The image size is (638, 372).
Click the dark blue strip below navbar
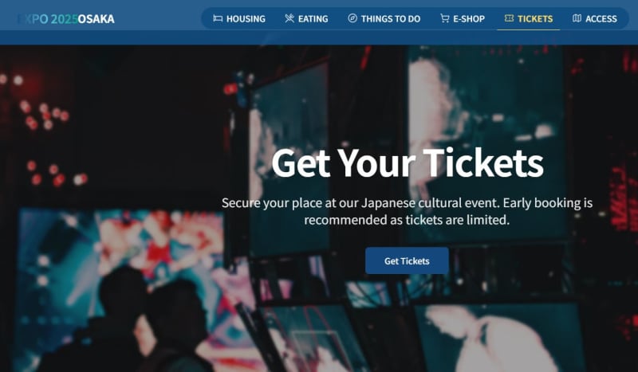coord(319,37)
